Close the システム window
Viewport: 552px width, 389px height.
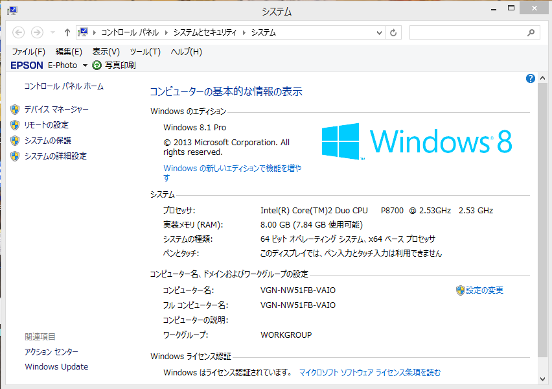click(x=534, y=8)
